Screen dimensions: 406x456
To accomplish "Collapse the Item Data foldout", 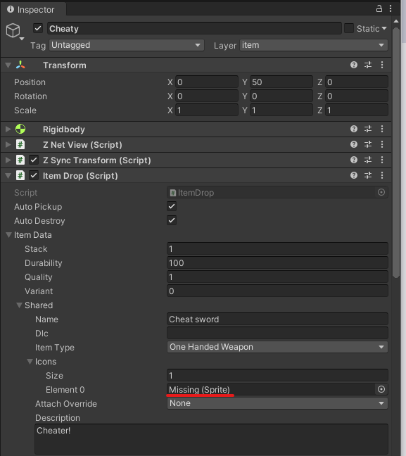I will pos(8,234).
